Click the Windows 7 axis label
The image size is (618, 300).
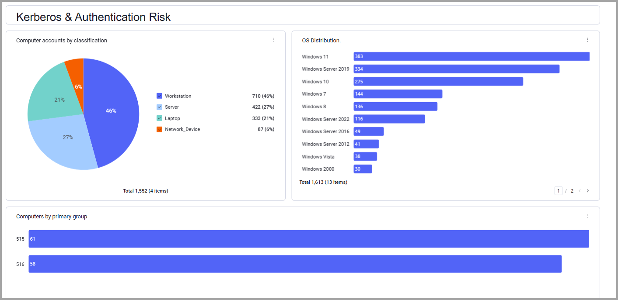coord(314,94)
